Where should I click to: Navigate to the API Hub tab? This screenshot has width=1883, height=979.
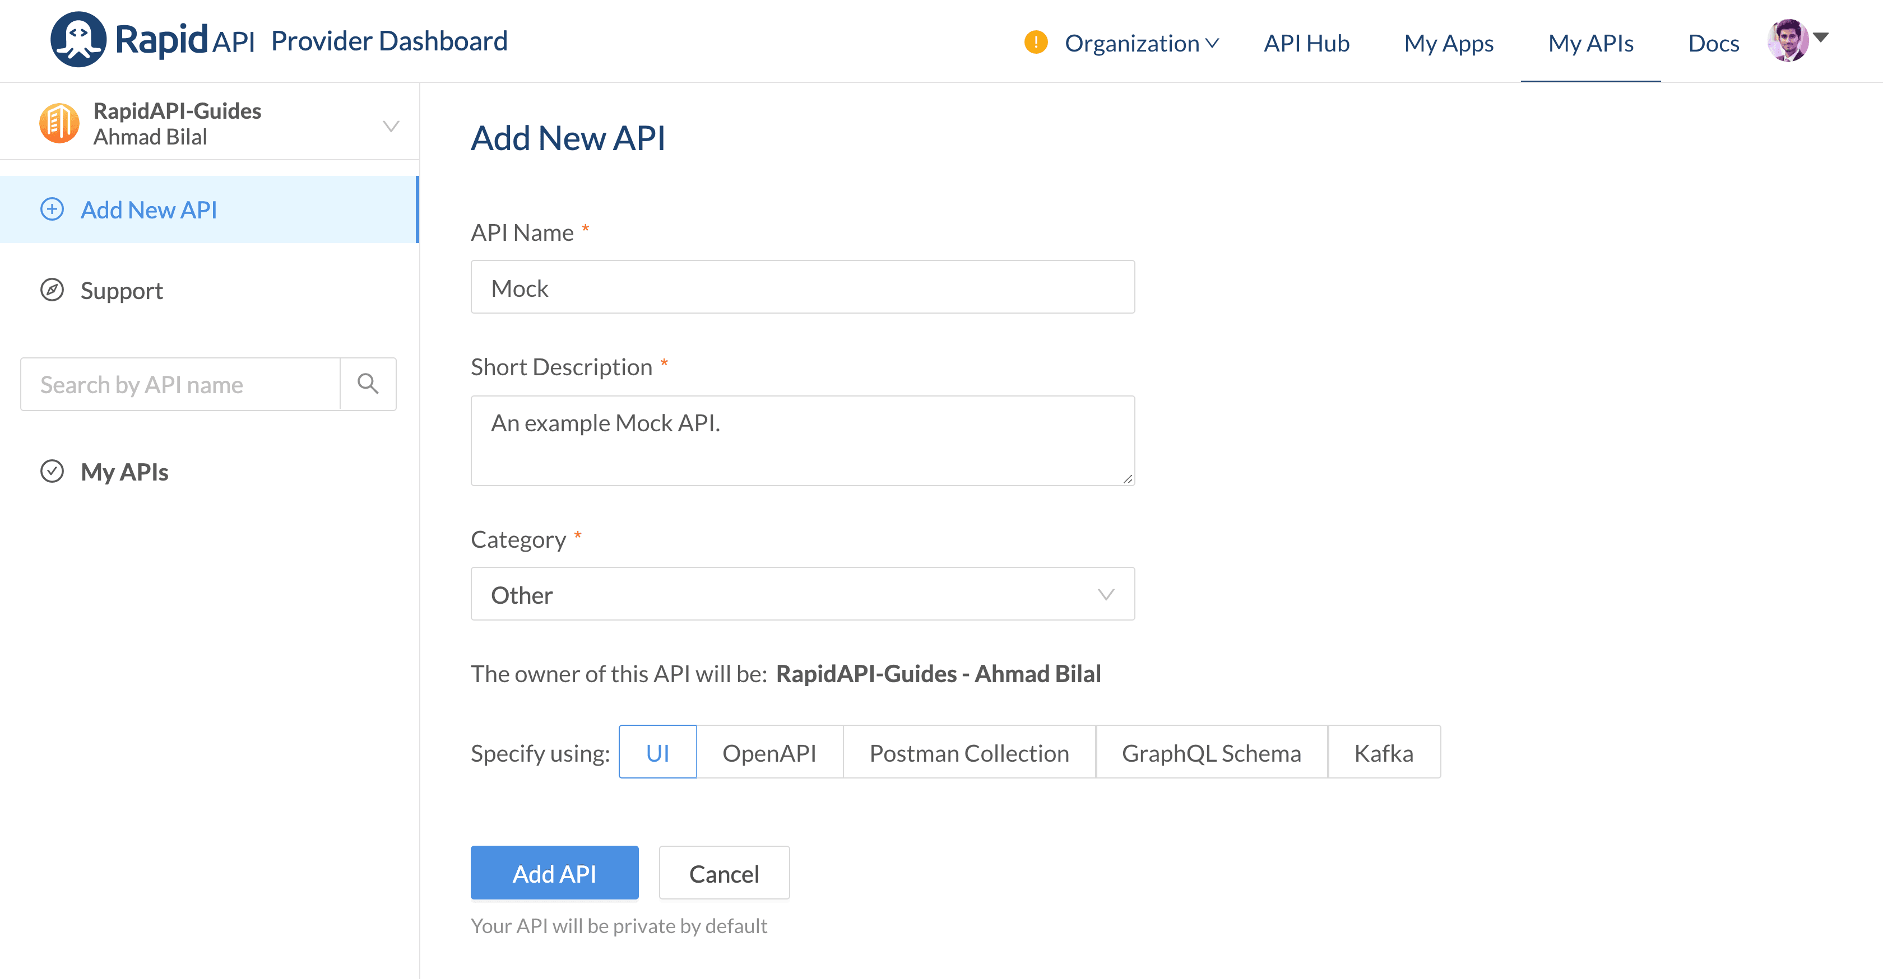[x=1306, y=43]
